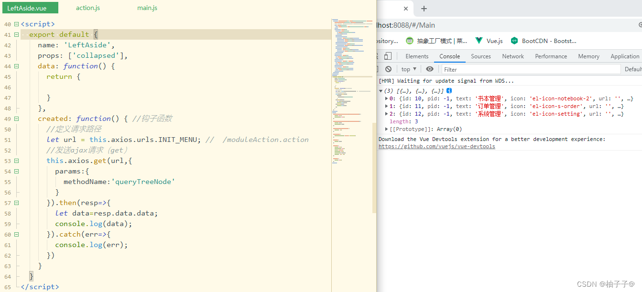
Task: Open the Sources panel in DevTools
Action: tap(481, 56)
